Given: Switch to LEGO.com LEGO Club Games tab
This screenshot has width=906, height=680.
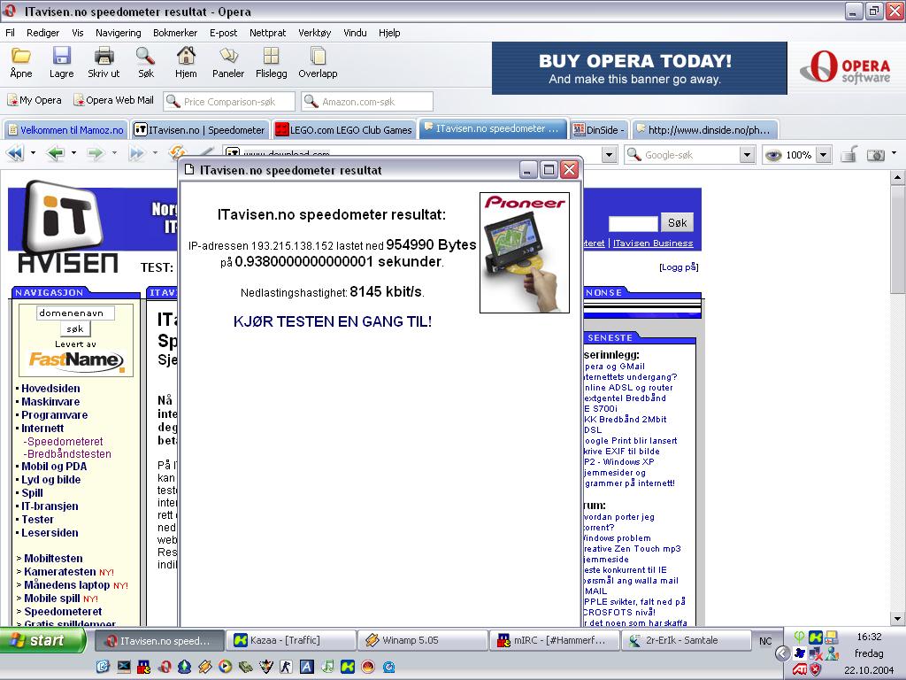Looking at the screenshot, I should [344, 130].
